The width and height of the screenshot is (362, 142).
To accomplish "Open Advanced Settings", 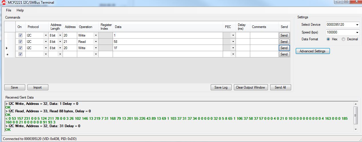I will pos(313,51).
